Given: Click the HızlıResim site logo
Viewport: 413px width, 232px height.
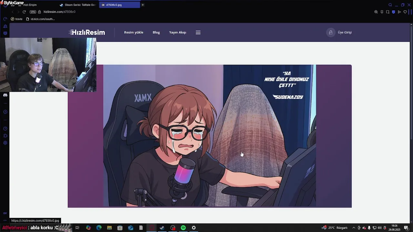Looking at the screenshot, I should (x=87, y=32).
